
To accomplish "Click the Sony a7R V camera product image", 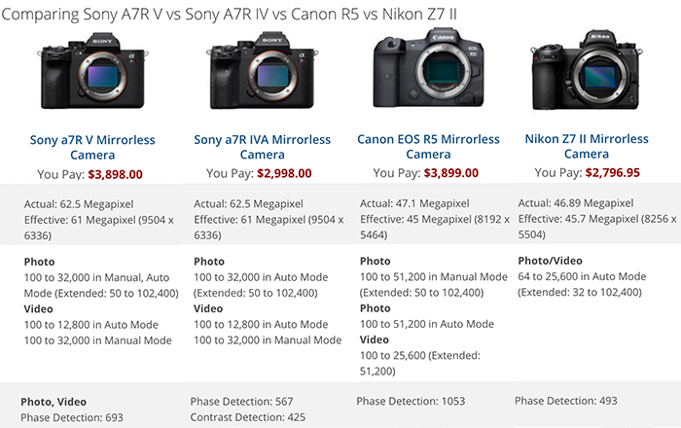I will click(x=93, y=71).
